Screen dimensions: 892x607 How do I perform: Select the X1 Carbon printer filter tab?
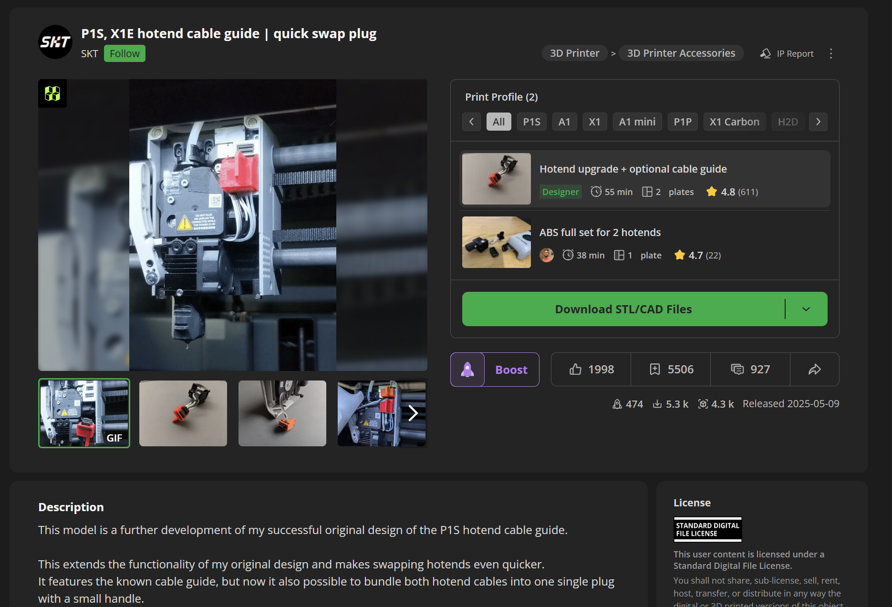pyautogui.click(x=734, y=122)
